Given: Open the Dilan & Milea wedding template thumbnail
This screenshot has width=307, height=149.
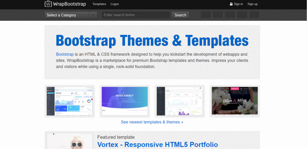Looking at the screenshot, I should coord(235,101).
